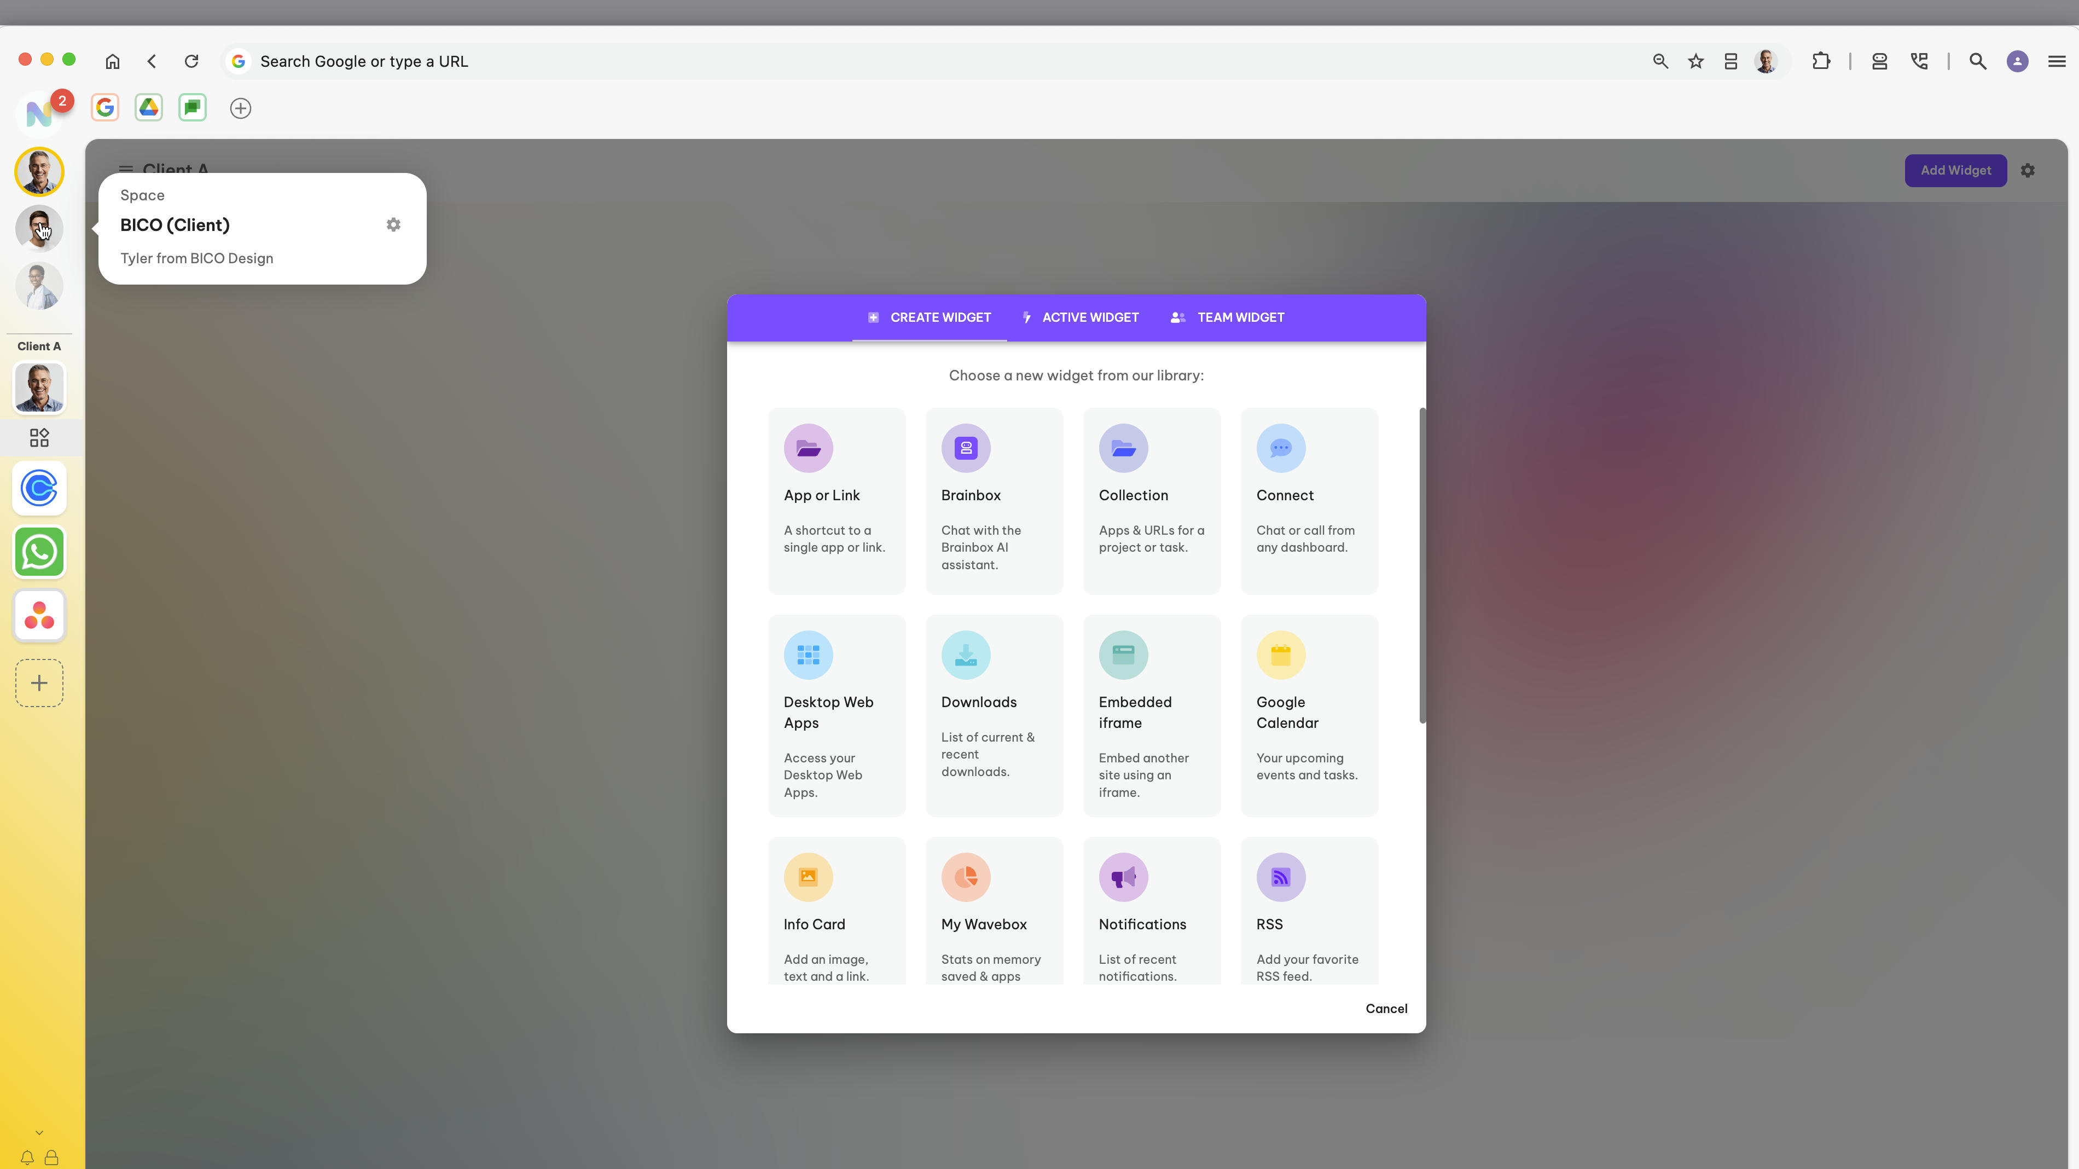This screenshot has height=1169, width=2079.
Task: Open the search icon in top toolbar
Action: 1977,61
